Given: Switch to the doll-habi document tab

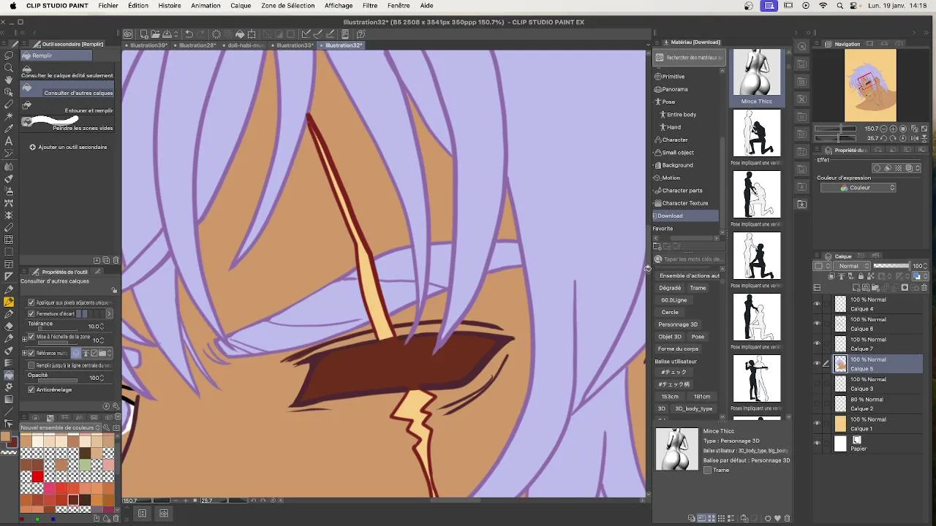Looking at the screenshot, I should tap(245, 45).
